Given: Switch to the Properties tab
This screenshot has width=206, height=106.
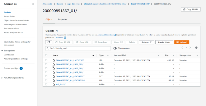Looking at the screenshot, I should pos(63,19).
